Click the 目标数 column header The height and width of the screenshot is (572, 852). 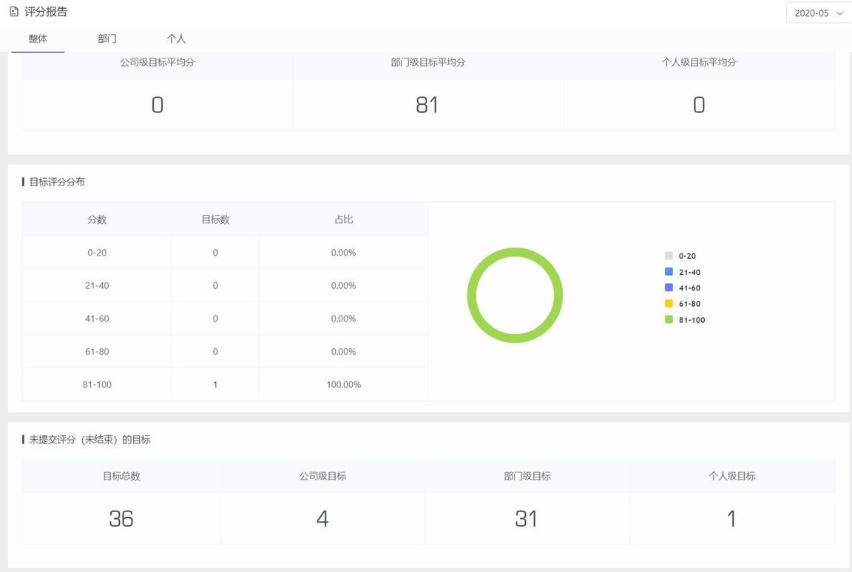(216, 219)
